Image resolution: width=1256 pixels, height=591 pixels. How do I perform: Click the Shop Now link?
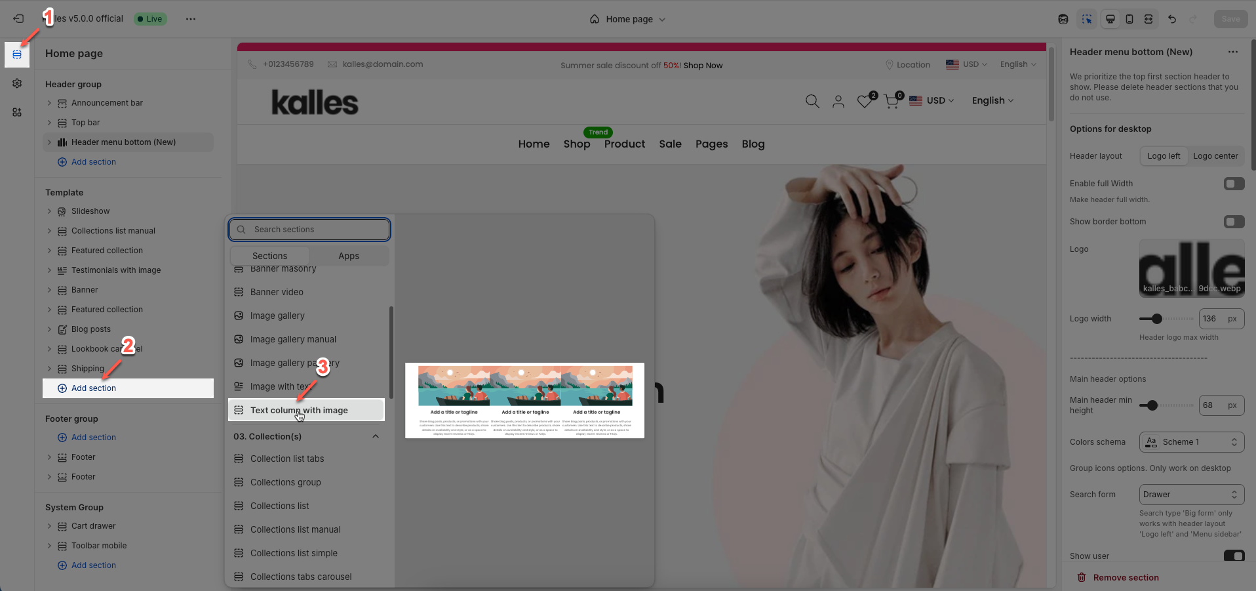pyautogui.click(x=703, y=66)
